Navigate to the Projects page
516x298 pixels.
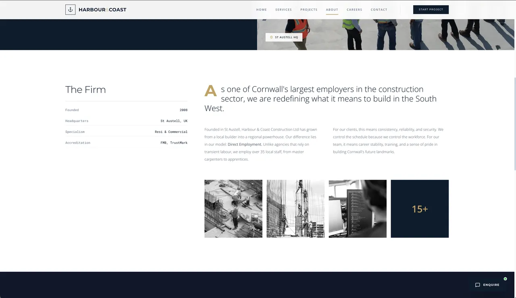(x=309, y=10)
